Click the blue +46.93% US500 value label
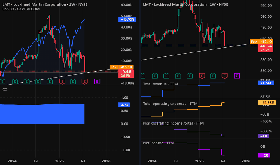The height and width of the screenshot is (165, 280). tap(127, 19)
